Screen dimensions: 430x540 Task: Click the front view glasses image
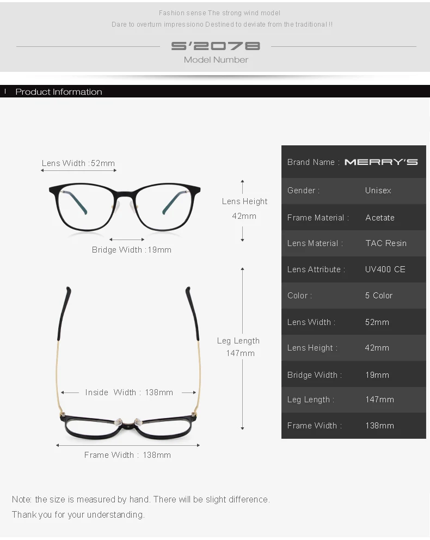[125, 207]
